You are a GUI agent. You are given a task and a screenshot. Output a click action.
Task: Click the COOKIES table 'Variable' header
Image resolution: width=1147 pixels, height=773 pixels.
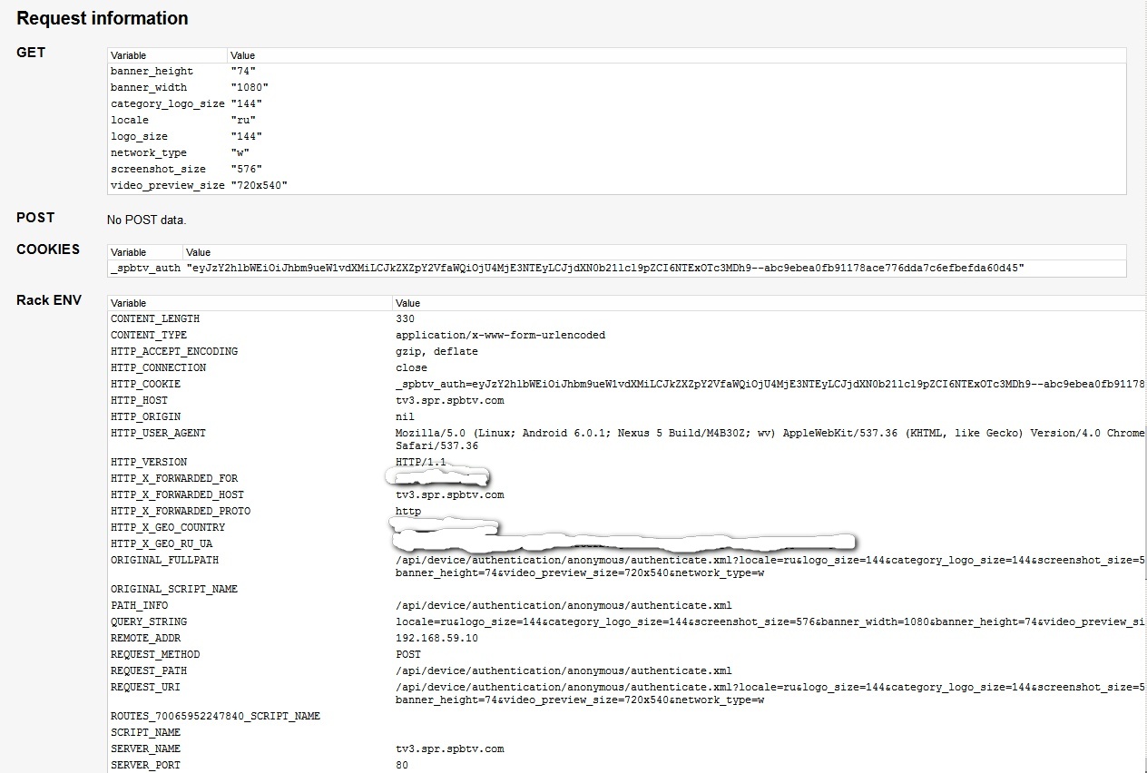129,252
